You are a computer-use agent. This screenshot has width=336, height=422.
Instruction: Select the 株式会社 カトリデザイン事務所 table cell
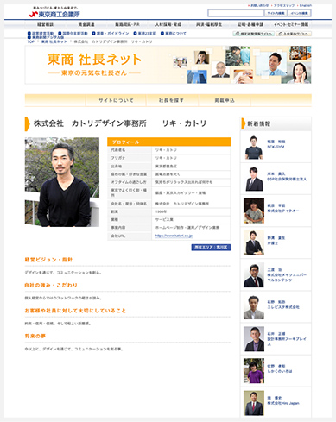pos(191,204)
